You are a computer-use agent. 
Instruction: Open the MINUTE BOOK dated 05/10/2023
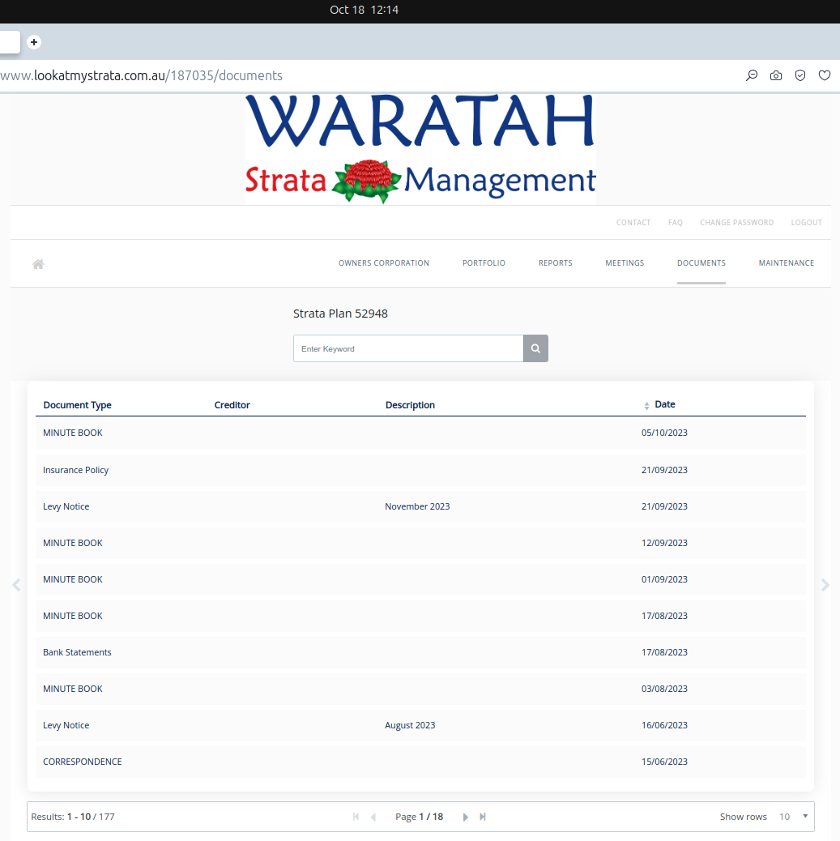[420, 433]
